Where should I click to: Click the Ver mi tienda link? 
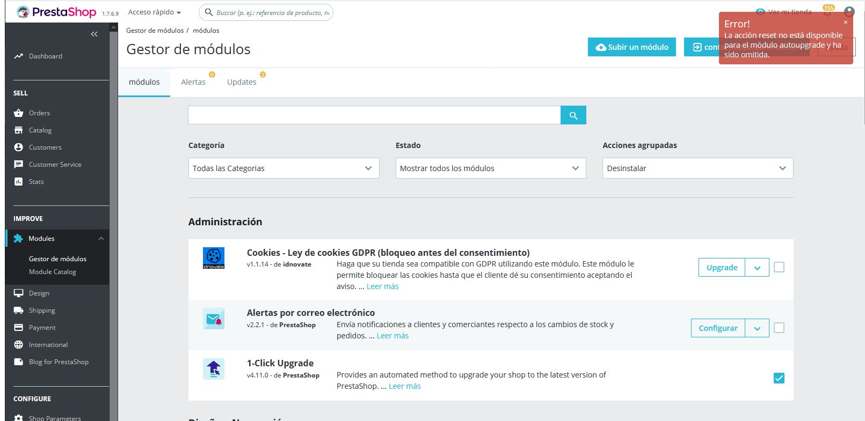click(x=784, y=12)
